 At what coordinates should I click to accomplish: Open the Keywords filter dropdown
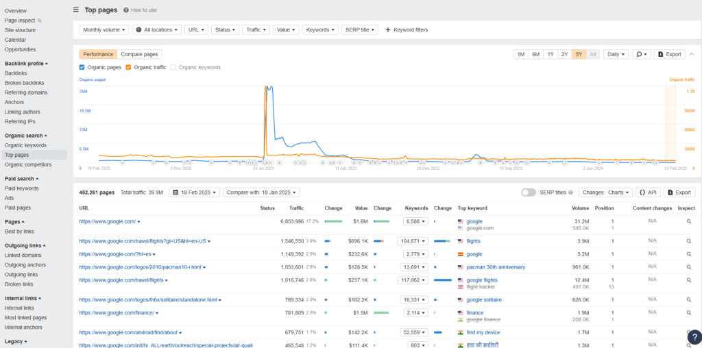pyautogui.click(x=320, y=29)
